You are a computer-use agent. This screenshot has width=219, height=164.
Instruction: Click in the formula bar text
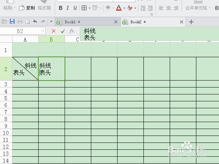click(149, 34)
